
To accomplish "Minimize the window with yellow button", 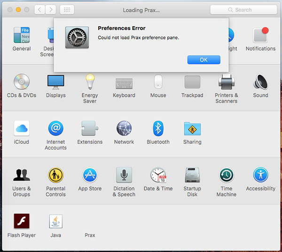I will click(18, 9).
